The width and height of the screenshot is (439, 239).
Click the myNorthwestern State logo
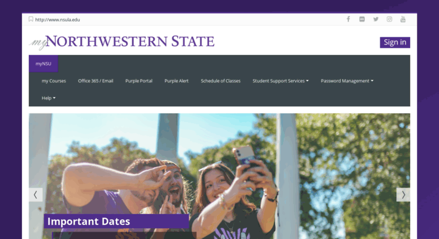[122, 42]
